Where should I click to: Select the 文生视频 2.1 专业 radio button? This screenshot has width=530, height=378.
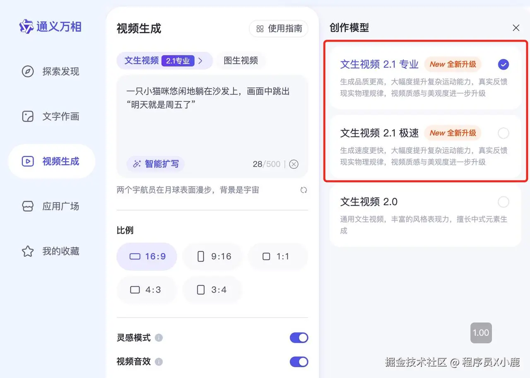click(x=503, y=65)
